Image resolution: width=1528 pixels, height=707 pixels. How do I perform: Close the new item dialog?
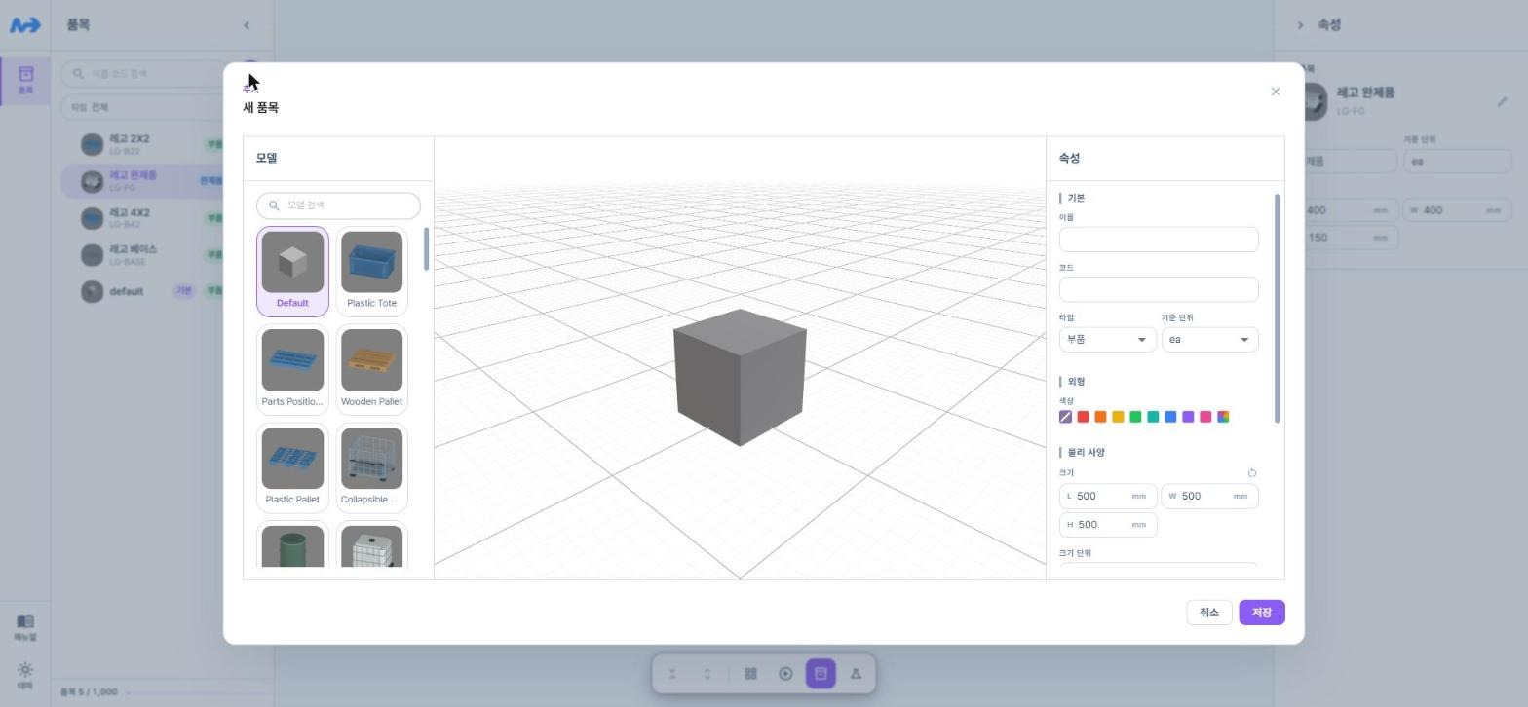click(1276, 92)
